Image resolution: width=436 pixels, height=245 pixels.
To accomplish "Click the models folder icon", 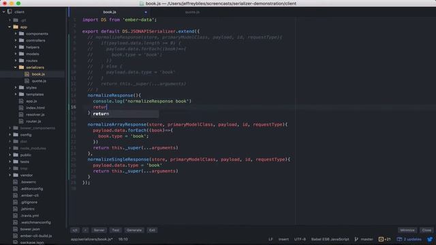I will (21, 54).
